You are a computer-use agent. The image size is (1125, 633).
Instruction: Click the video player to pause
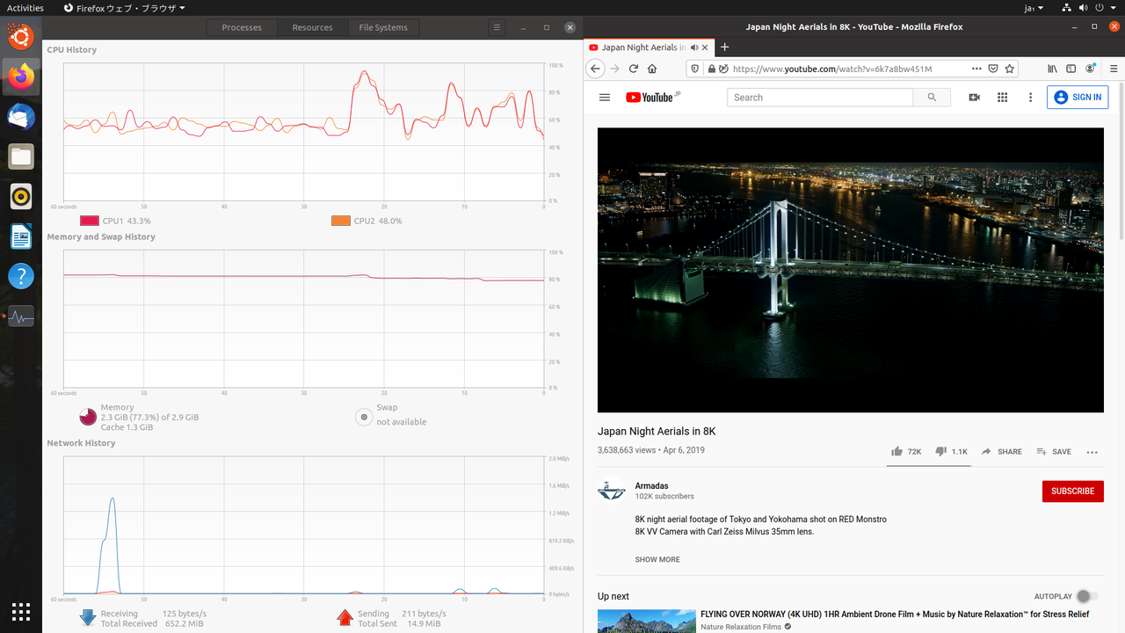(851, 270)
